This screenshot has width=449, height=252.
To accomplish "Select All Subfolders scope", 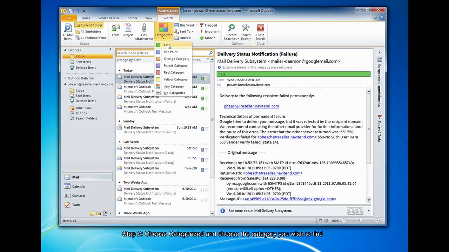I will click(88, 31).
